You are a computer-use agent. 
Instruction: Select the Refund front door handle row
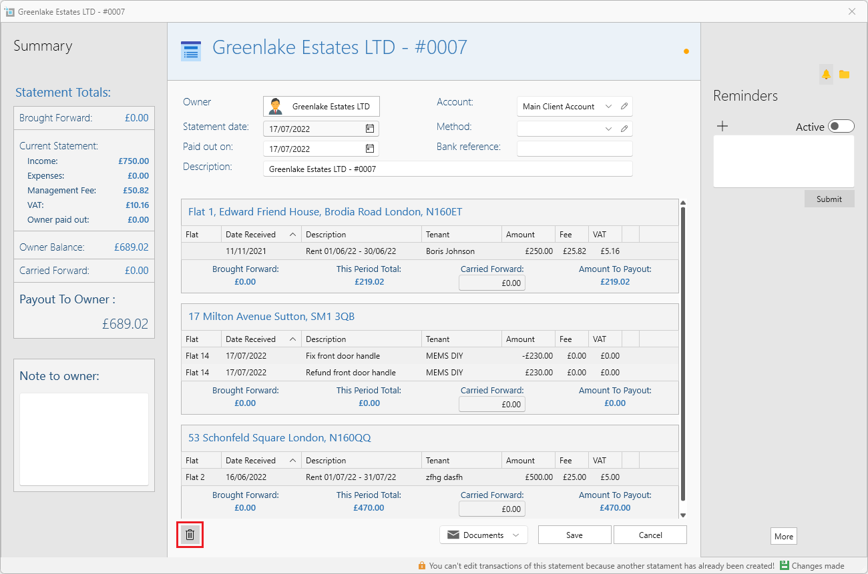(430, 373)
